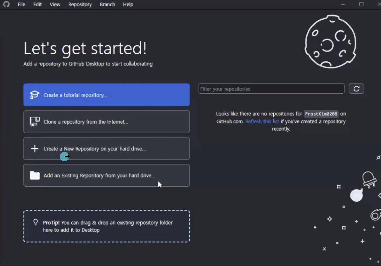Image resolution: width=381 pixels, height=266 pixels.
Task: Open the Branch menu
Action: 107,5
